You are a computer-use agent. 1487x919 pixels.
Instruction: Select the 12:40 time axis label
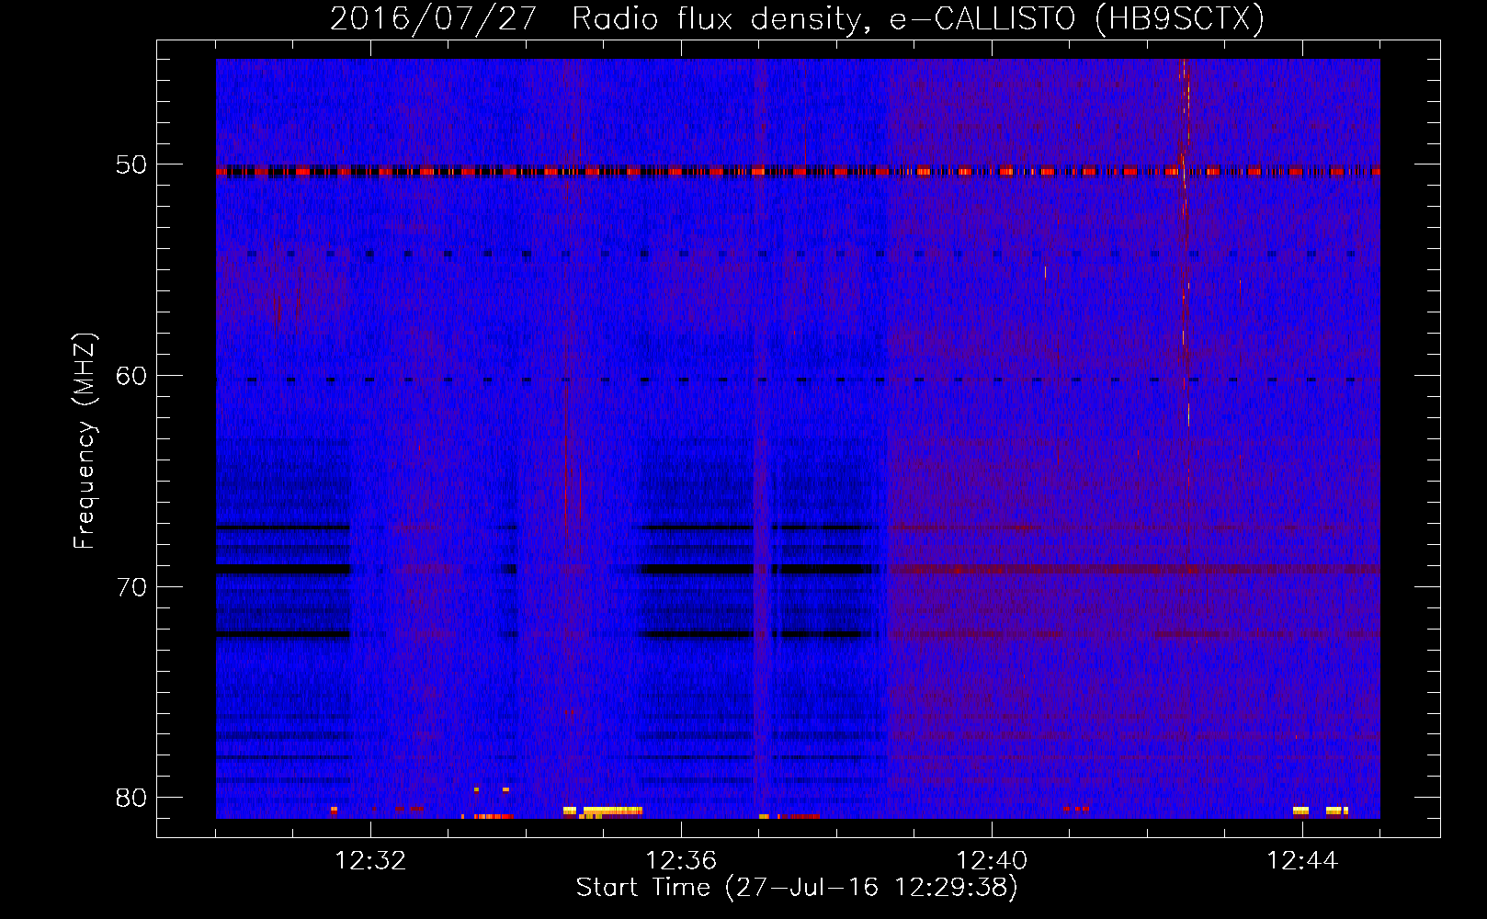coord(992,860)
